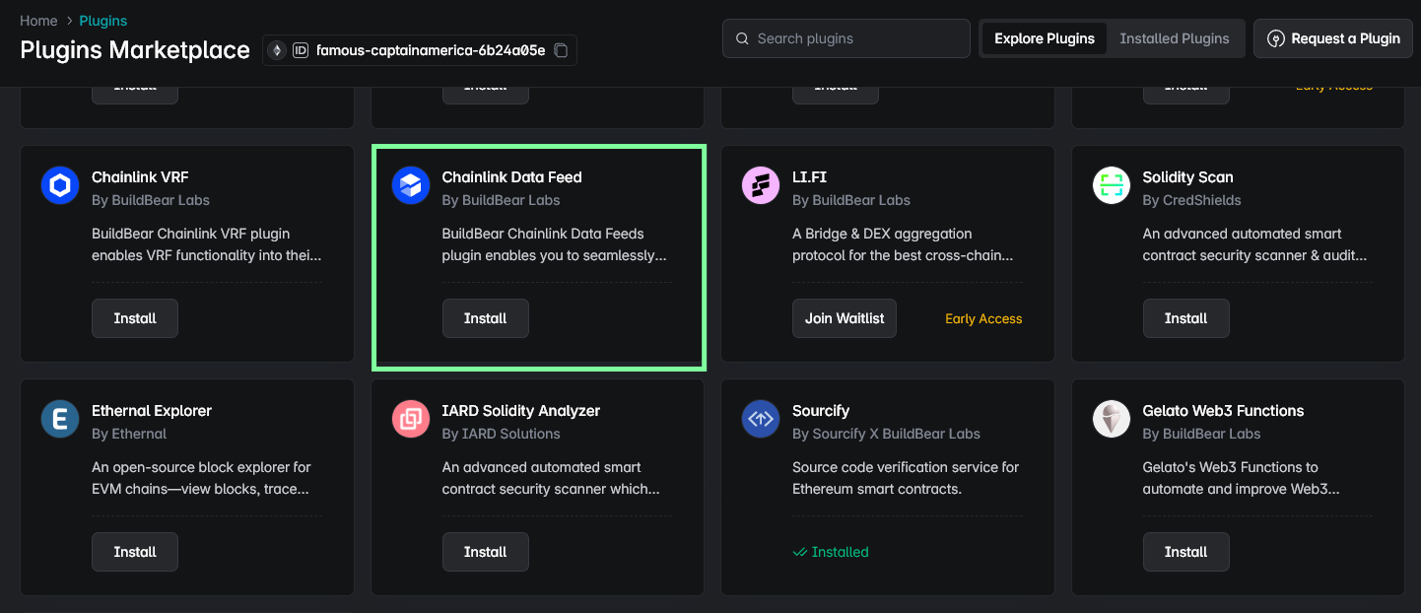The height and width of the screenshot is (613, 1421).
Task: Install the Ethernal Explorer plugin
Action: coord(135,552)
